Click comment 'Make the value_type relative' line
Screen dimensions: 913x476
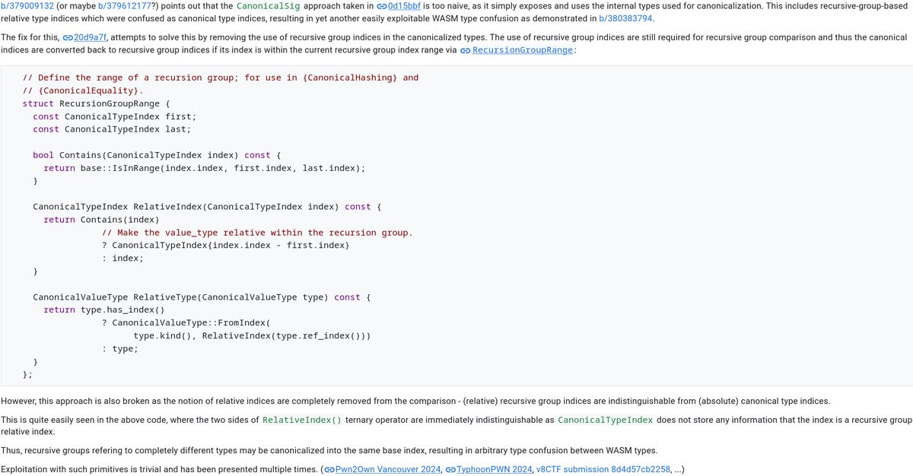click(257, 233)
